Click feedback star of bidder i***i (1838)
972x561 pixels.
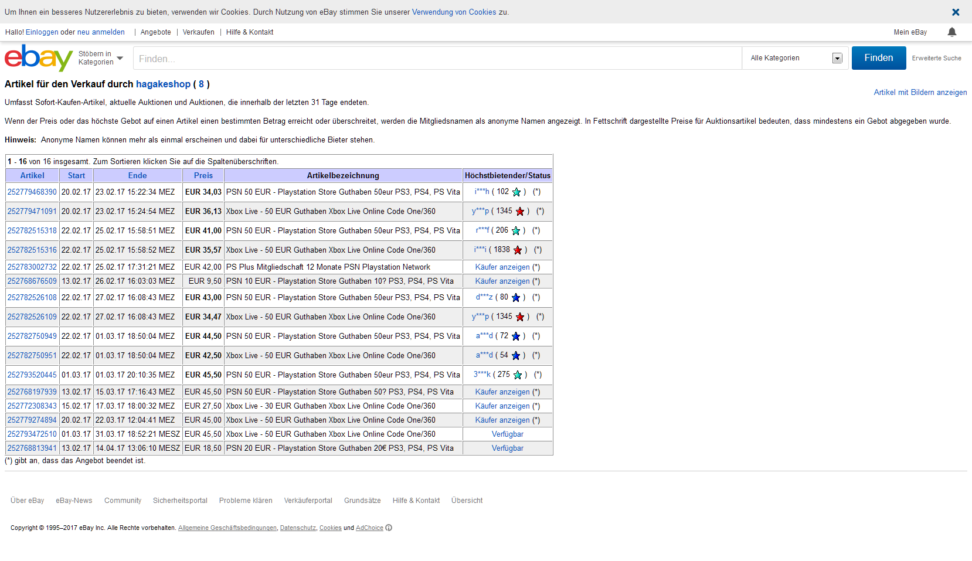518,250
